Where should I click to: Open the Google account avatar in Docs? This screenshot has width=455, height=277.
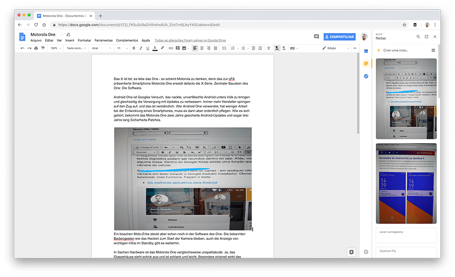click(364, 37)
